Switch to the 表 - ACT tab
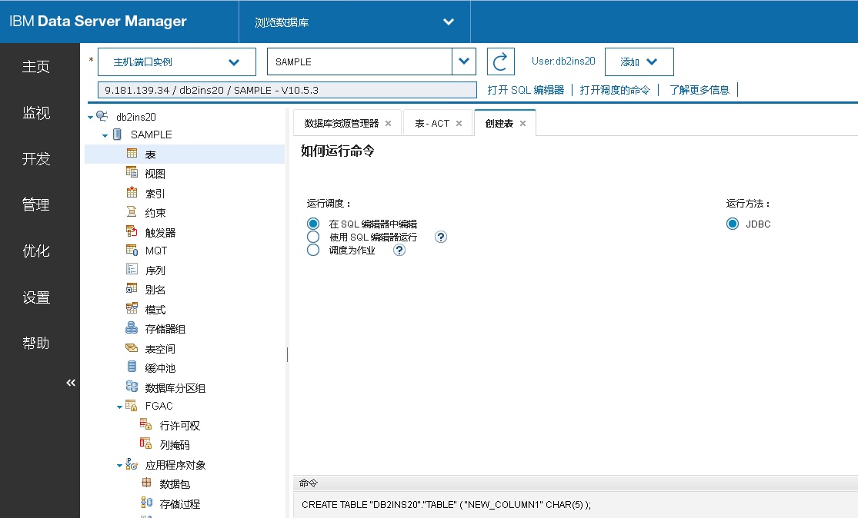 pyautogui.click(x=433, y=122)
